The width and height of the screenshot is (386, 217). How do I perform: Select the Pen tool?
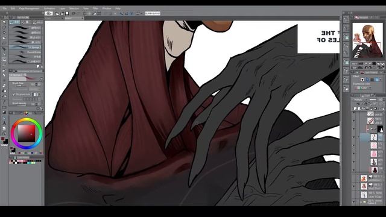coord(4,60)
